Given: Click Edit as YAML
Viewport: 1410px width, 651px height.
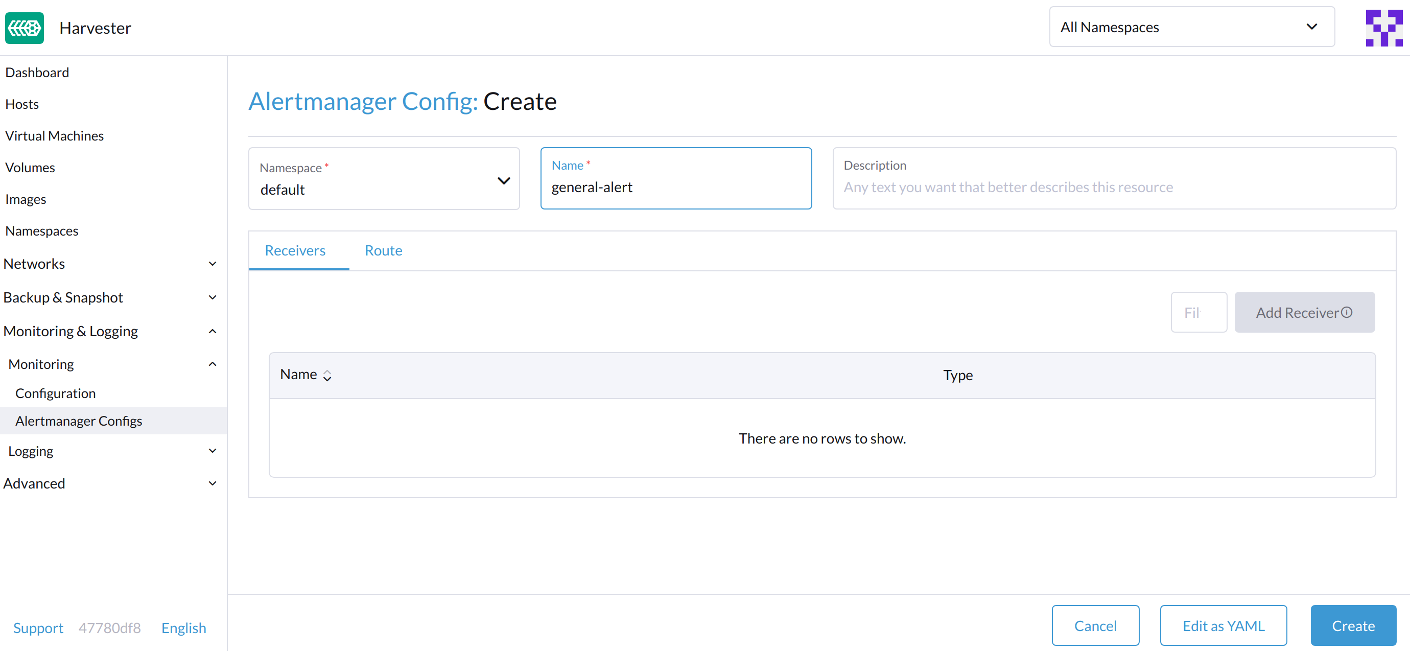Looking at the screenshot, I should click(x=1224, y=625).
